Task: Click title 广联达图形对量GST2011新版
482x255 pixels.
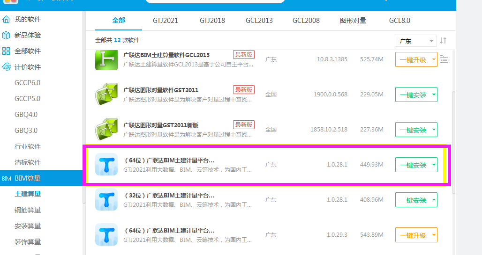Action: tap(161, 125)
